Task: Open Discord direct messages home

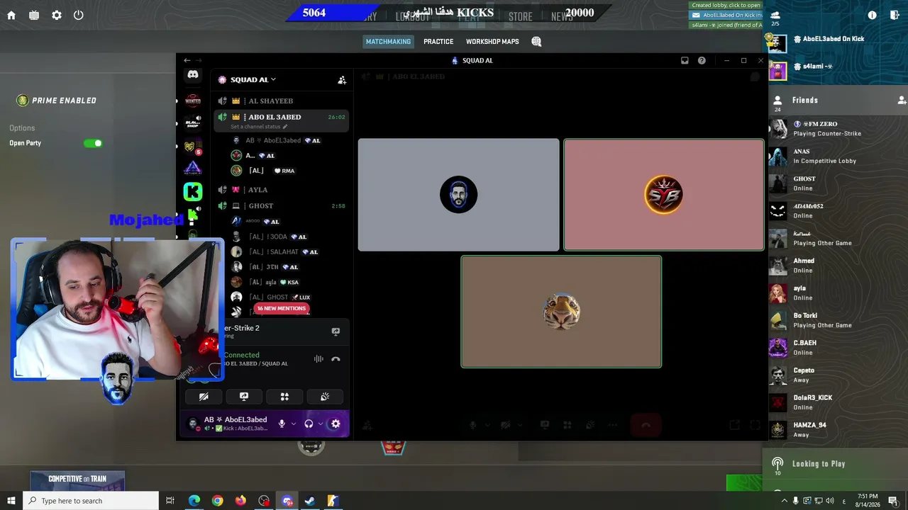Action: (193, 74)
